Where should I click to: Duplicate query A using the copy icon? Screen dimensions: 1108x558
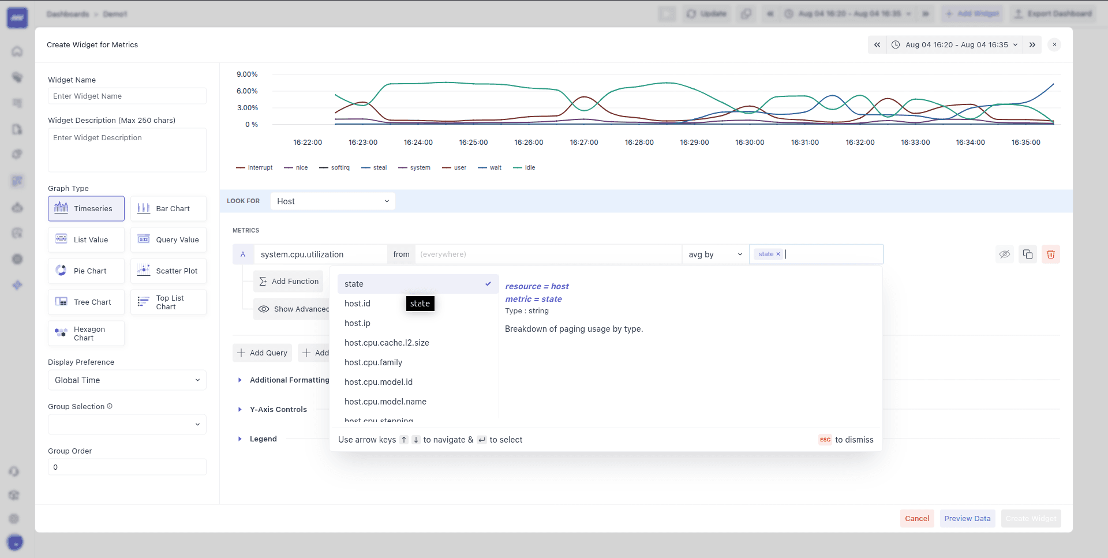click(1028, 254)
